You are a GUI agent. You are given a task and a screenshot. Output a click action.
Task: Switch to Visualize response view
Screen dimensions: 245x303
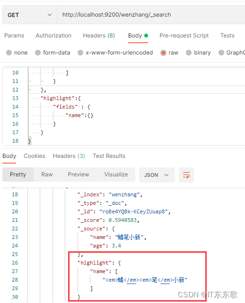(x=116, y=174)
